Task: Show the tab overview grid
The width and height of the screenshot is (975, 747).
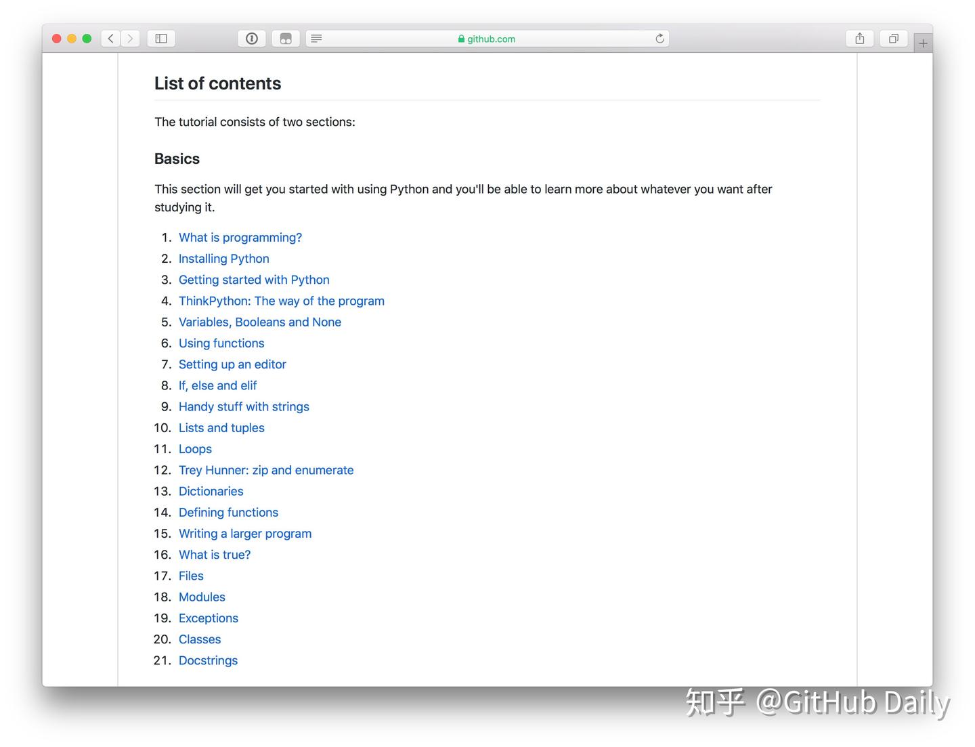Action: tap(893, 38)
